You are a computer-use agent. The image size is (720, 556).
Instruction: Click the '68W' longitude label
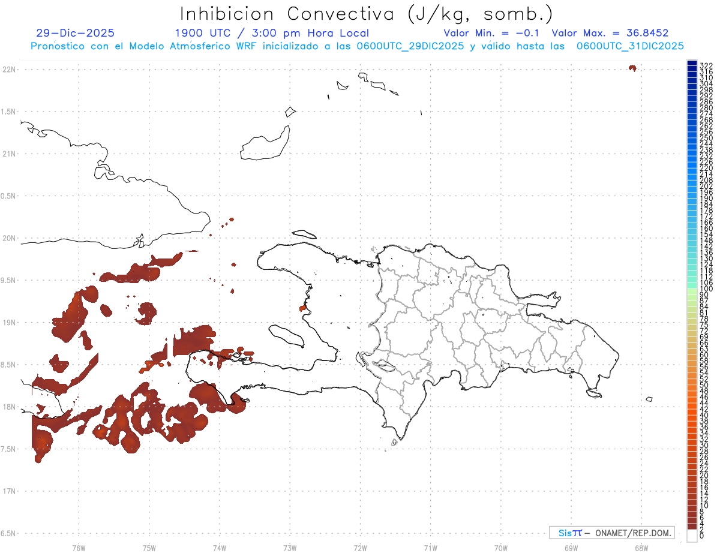pyautogui.click(x=641, y=548)
